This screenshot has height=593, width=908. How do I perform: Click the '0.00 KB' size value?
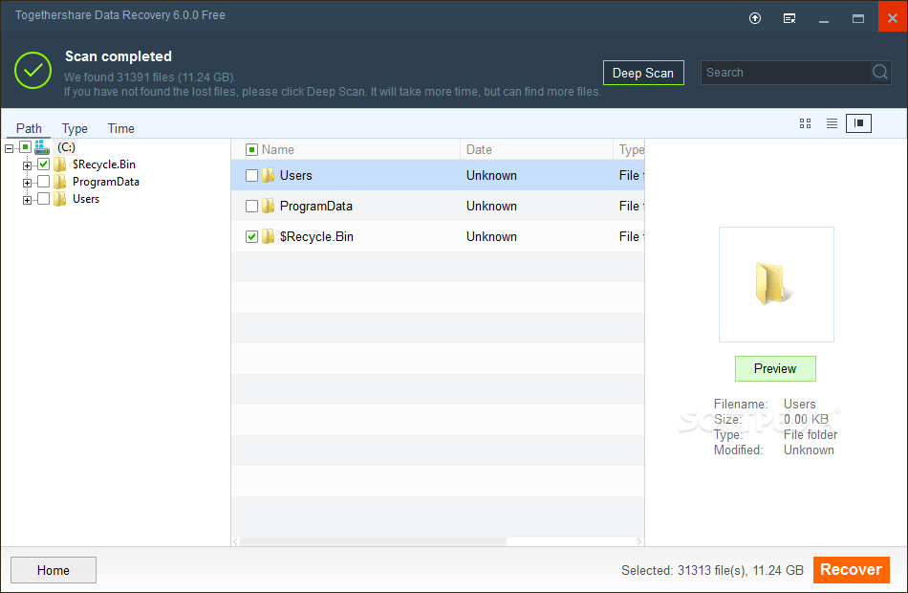tap(806, 419)
